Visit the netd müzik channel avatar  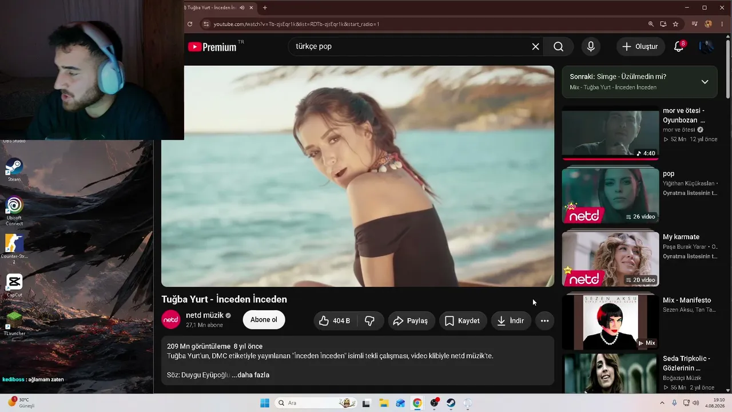coord(171,319)
